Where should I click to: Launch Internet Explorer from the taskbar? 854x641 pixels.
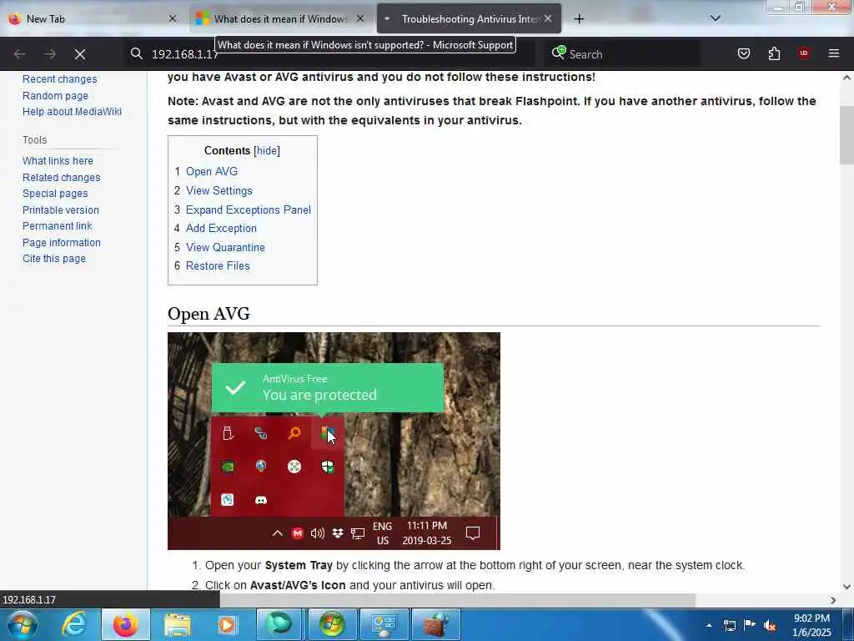click(74, 624)
